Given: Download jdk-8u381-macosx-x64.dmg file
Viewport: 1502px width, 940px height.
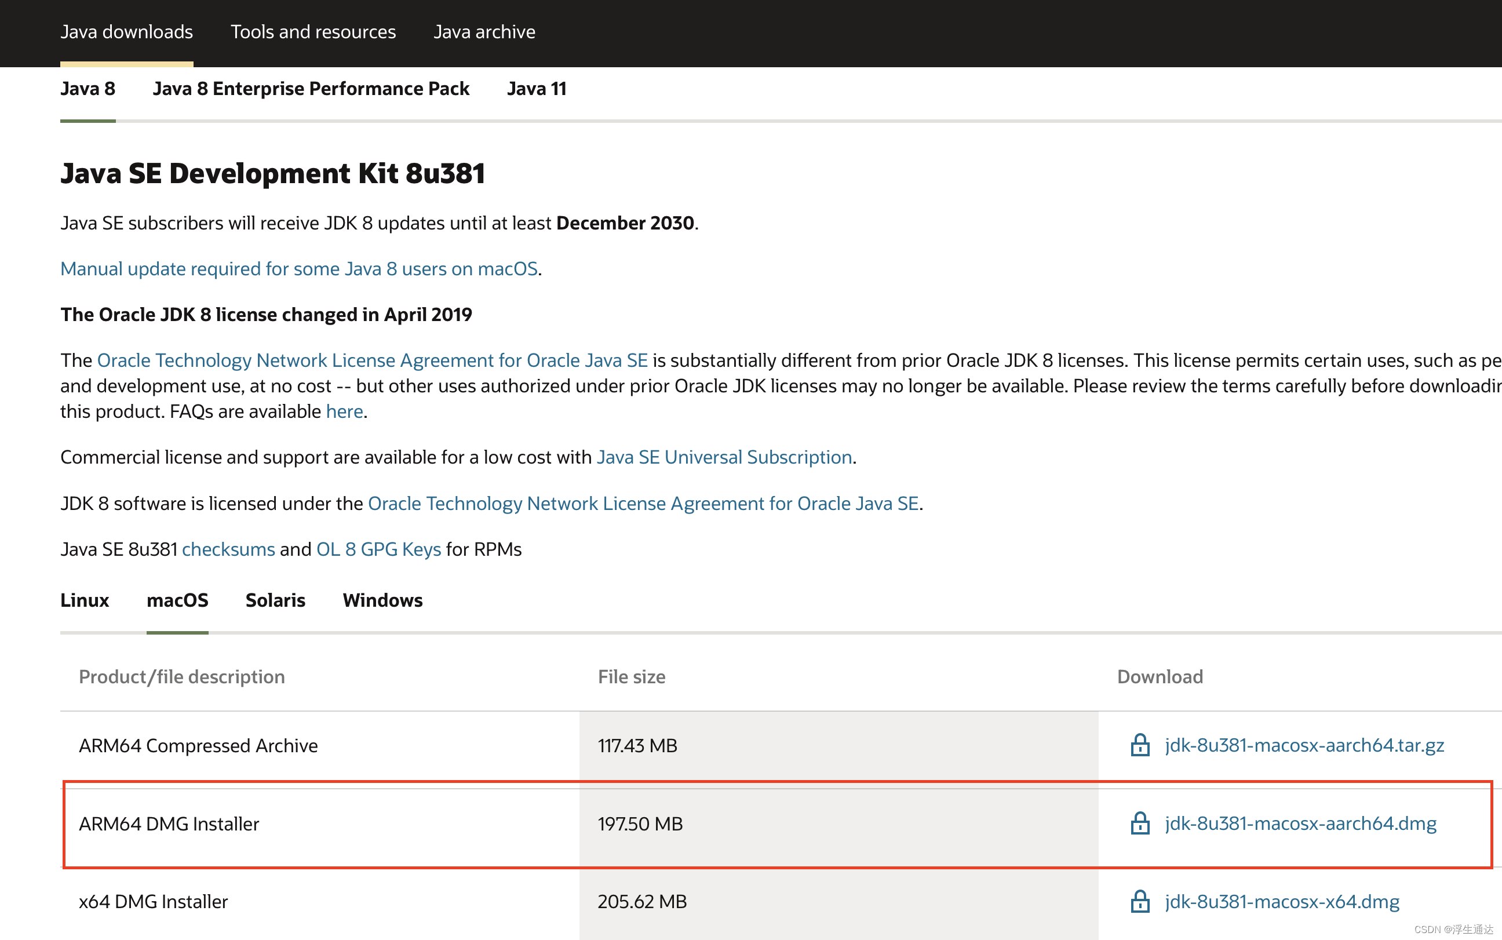Looking at the screenshot, I should point(1281,901).
